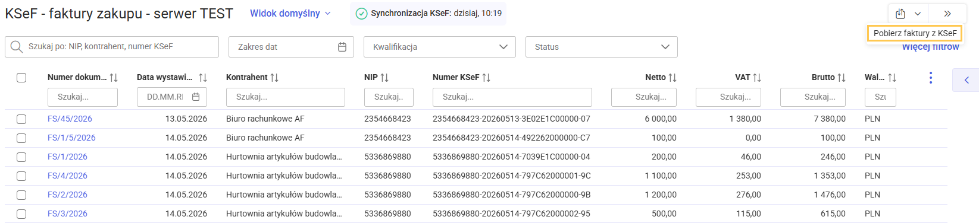
Task: Click the Więcej filtrów link
Action: pos(930,47)
